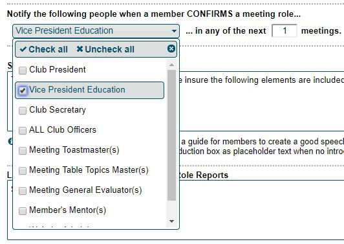344x244 pixels.
Task: Open the Vice President Education dropdown arrow
Action: tap(174, 31)
